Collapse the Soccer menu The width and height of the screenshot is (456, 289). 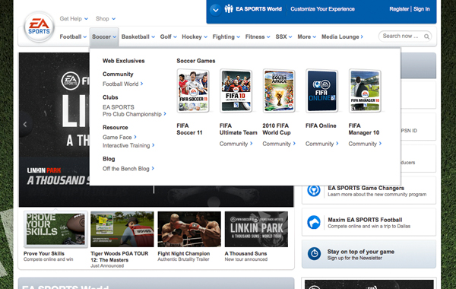(x=104, y=37)
